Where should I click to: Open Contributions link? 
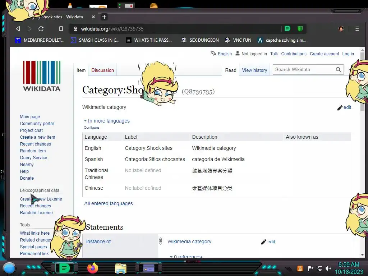pos(294,54)
